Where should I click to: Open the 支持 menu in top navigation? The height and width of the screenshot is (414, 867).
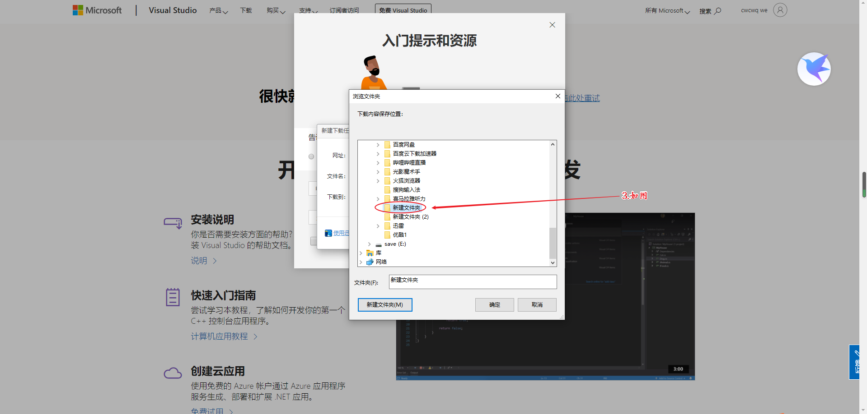point(305,10)
